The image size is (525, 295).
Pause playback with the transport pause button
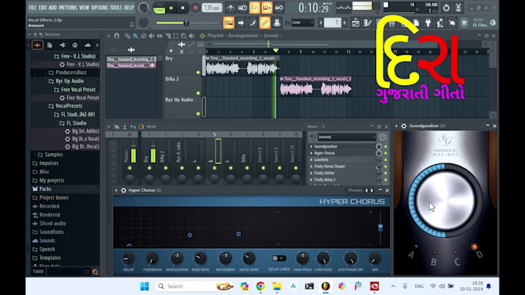(x=171, y=8)
